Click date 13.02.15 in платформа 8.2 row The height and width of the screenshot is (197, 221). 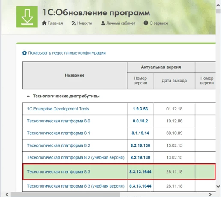174,145
